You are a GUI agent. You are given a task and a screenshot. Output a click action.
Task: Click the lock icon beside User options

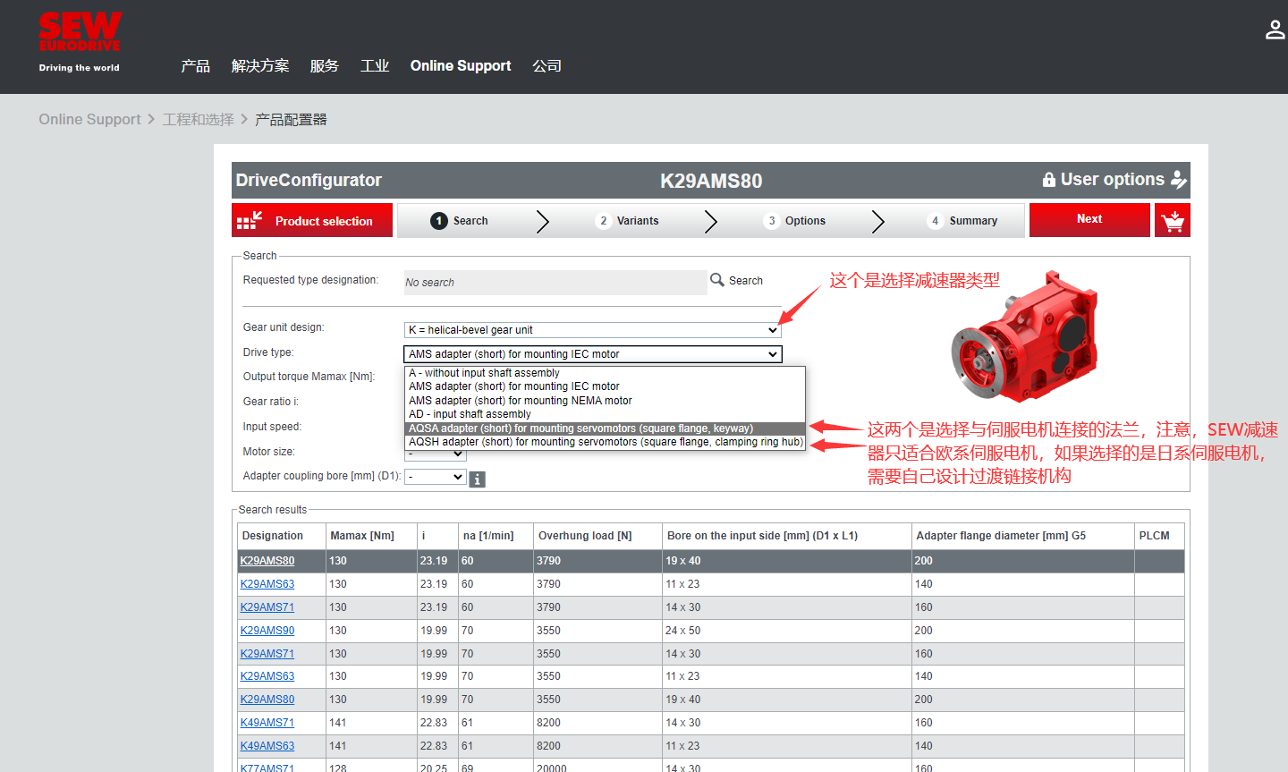click(1049, 180)
